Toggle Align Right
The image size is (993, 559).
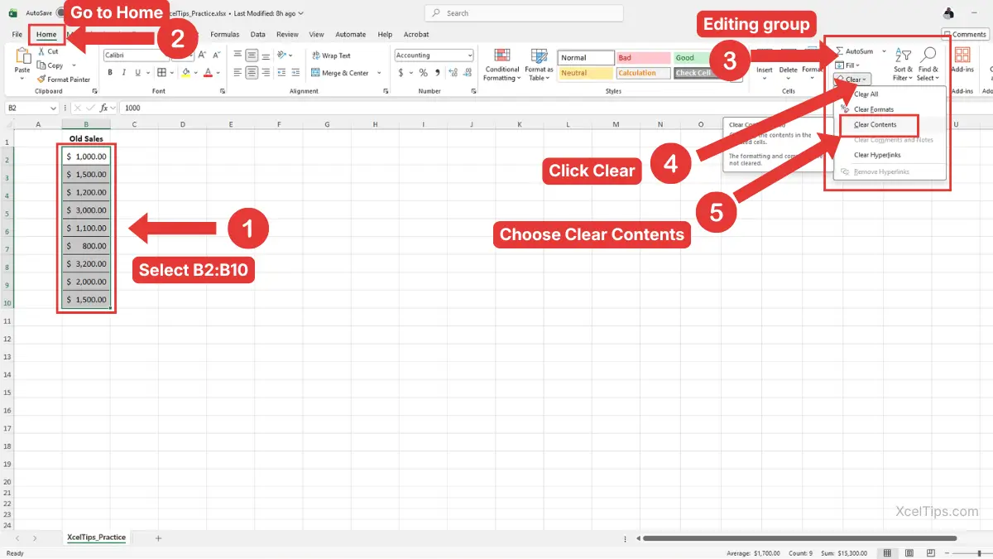point(266,73)
